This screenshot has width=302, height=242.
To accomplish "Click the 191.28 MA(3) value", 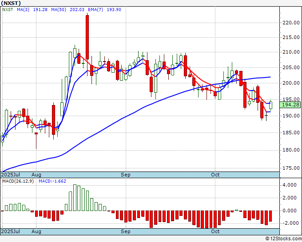I will point(40,10).
